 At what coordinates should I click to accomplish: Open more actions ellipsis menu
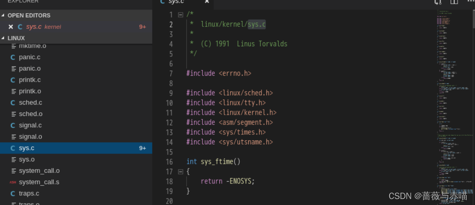click(x=470, y=1)
